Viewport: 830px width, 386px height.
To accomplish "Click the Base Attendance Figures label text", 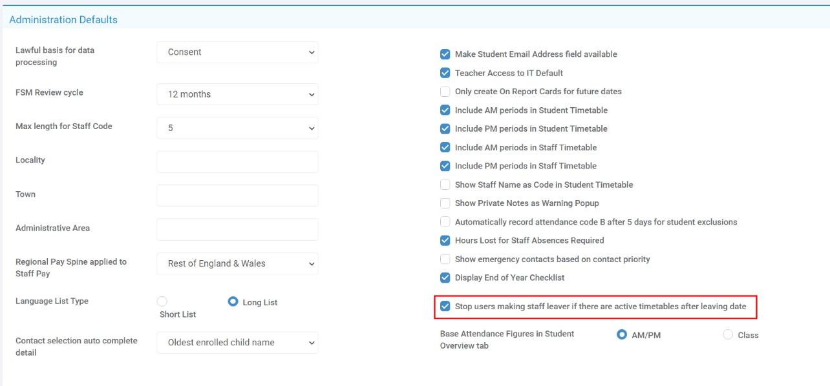I will click(507, 340).
